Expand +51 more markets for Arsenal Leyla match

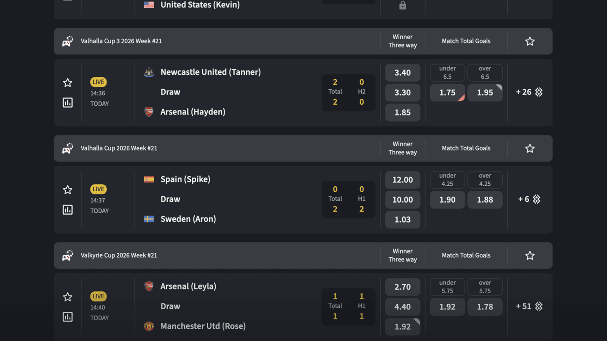point(529,306)
